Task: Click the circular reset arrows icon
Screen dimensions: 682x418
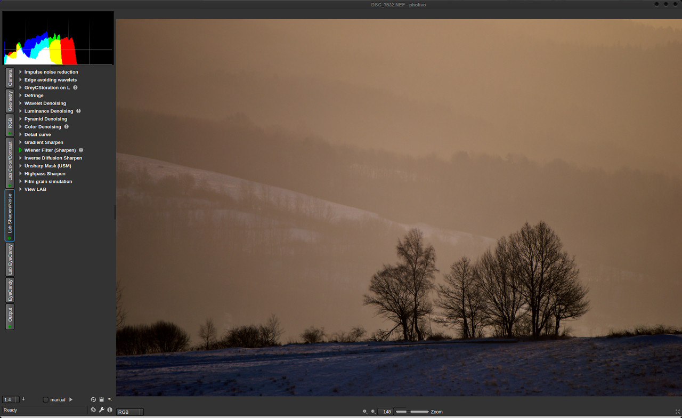Action: point(93,399)
